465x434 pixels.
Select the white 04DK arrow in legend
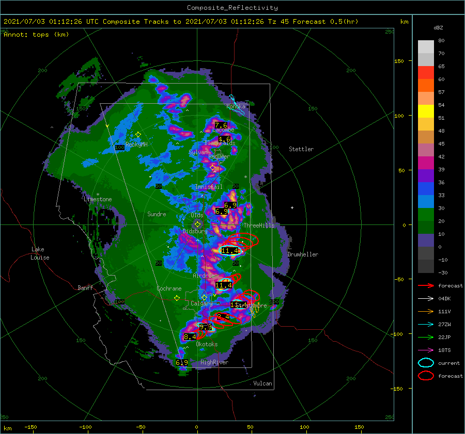tap(426, 299)
